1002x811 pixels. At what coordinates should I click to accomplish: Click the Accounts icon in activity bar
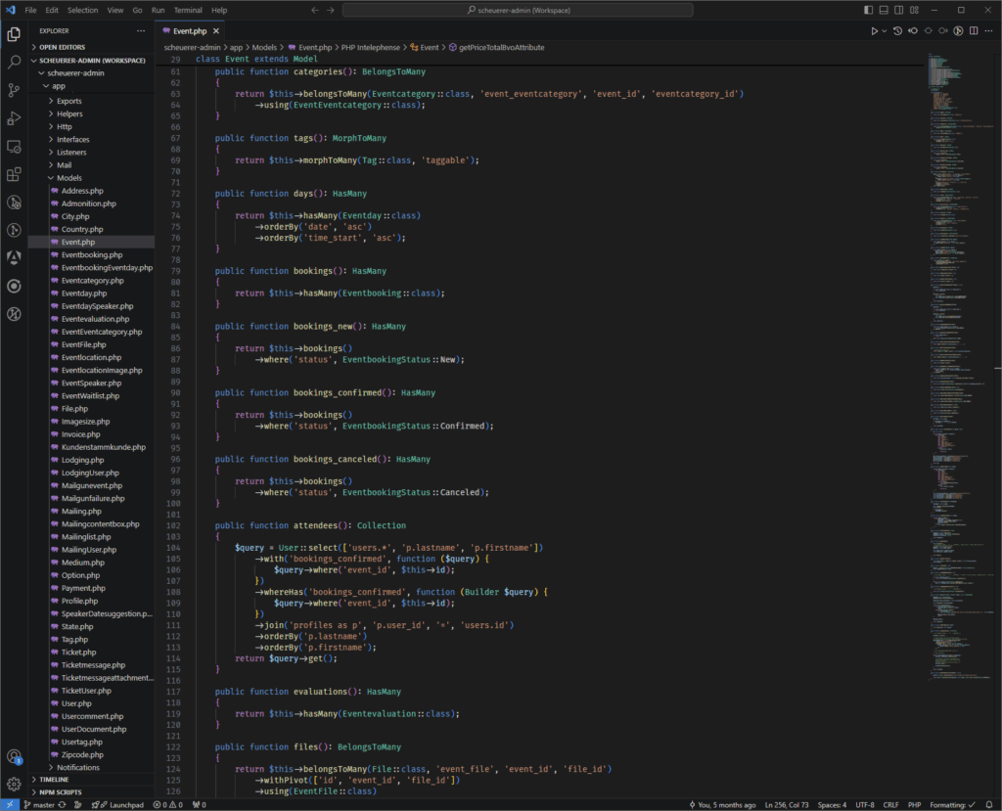click(x=14, y=756)
